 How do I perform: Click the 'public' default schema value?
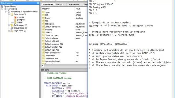[78, 38]
